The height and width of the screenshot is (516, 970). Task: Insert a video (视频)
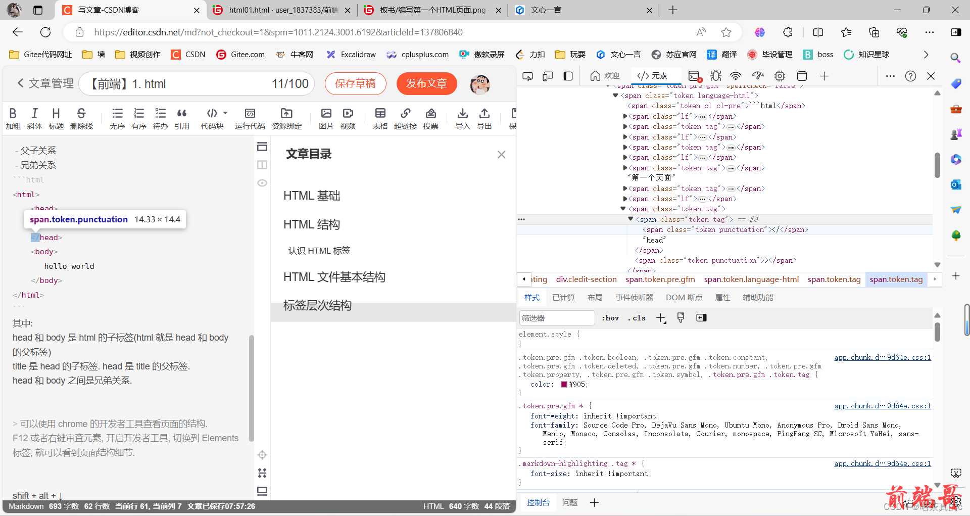pos(348,119)
